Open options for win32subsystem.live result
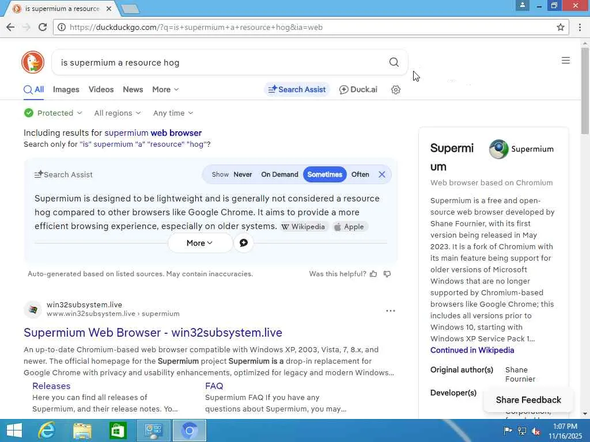This screenshot has width=590, height=442. click(391, 311)
